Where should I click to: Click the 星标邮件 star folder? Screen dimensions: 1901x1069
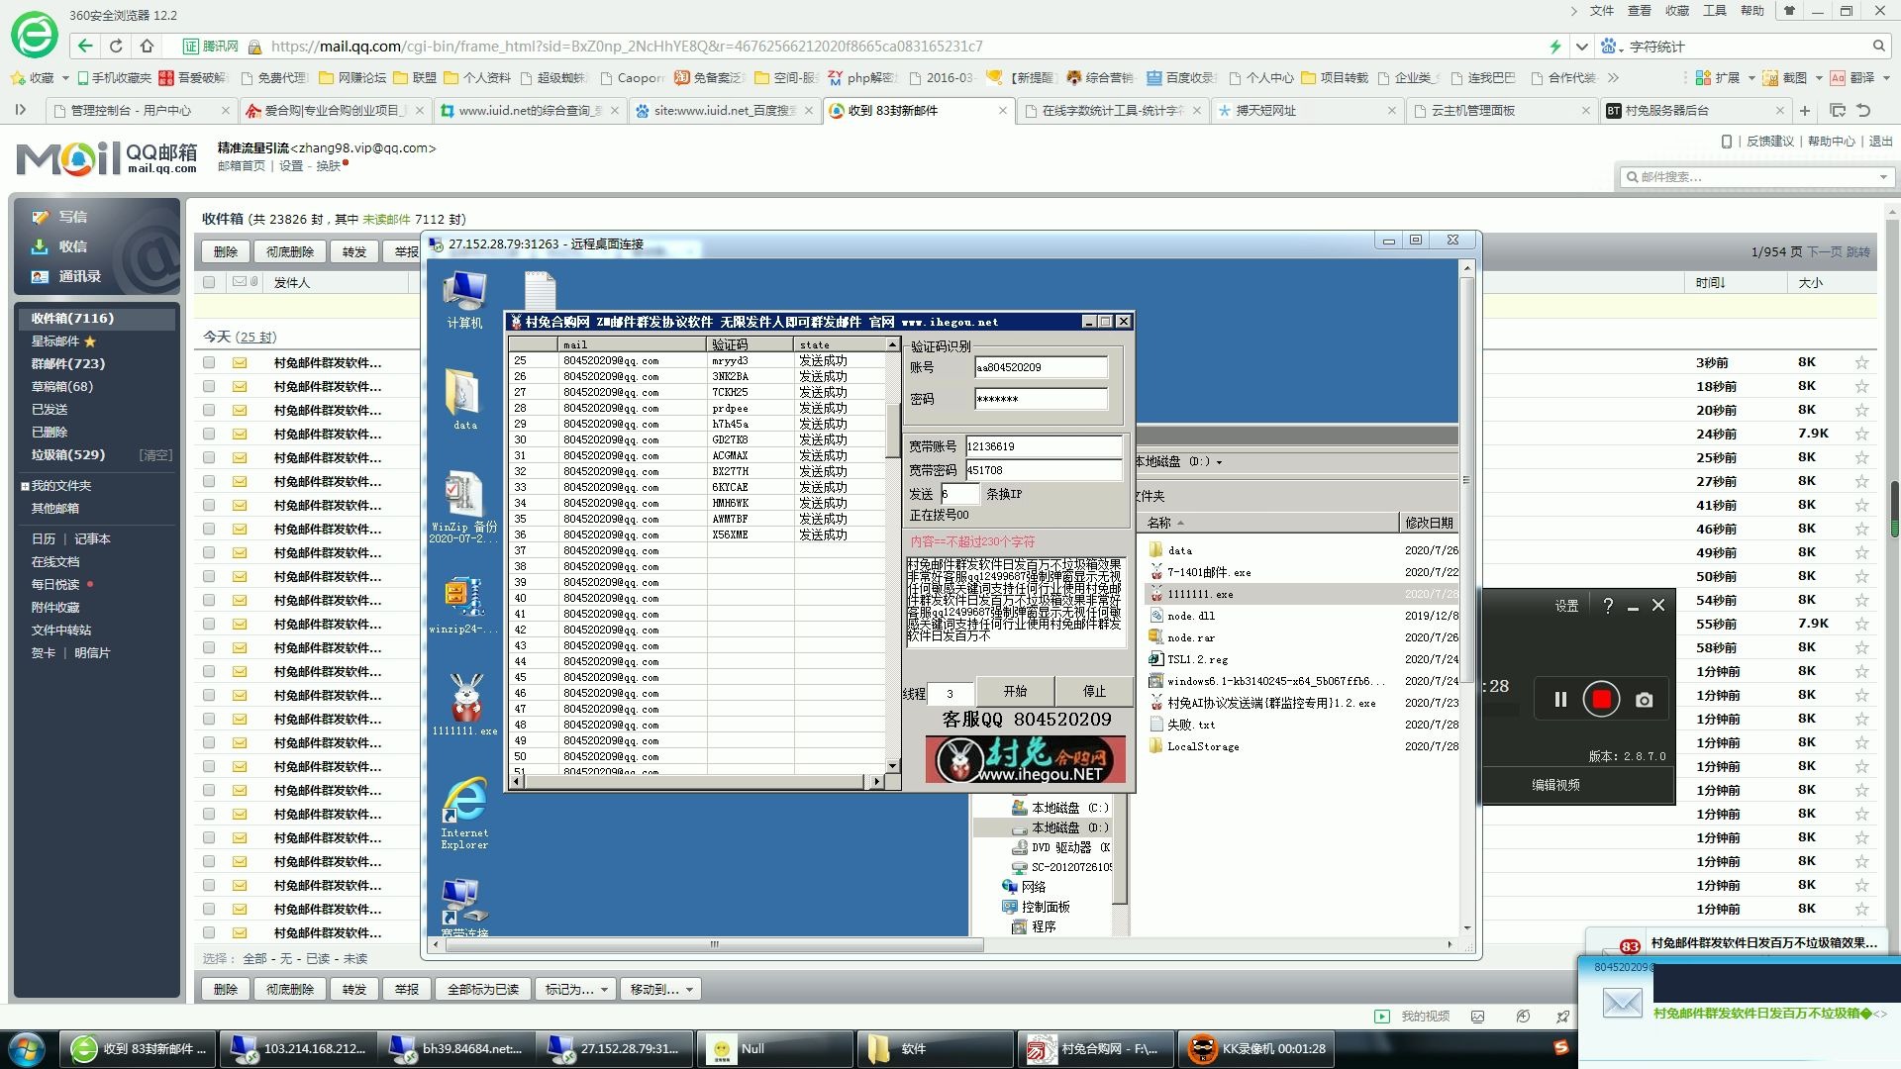tap(63, 340)
